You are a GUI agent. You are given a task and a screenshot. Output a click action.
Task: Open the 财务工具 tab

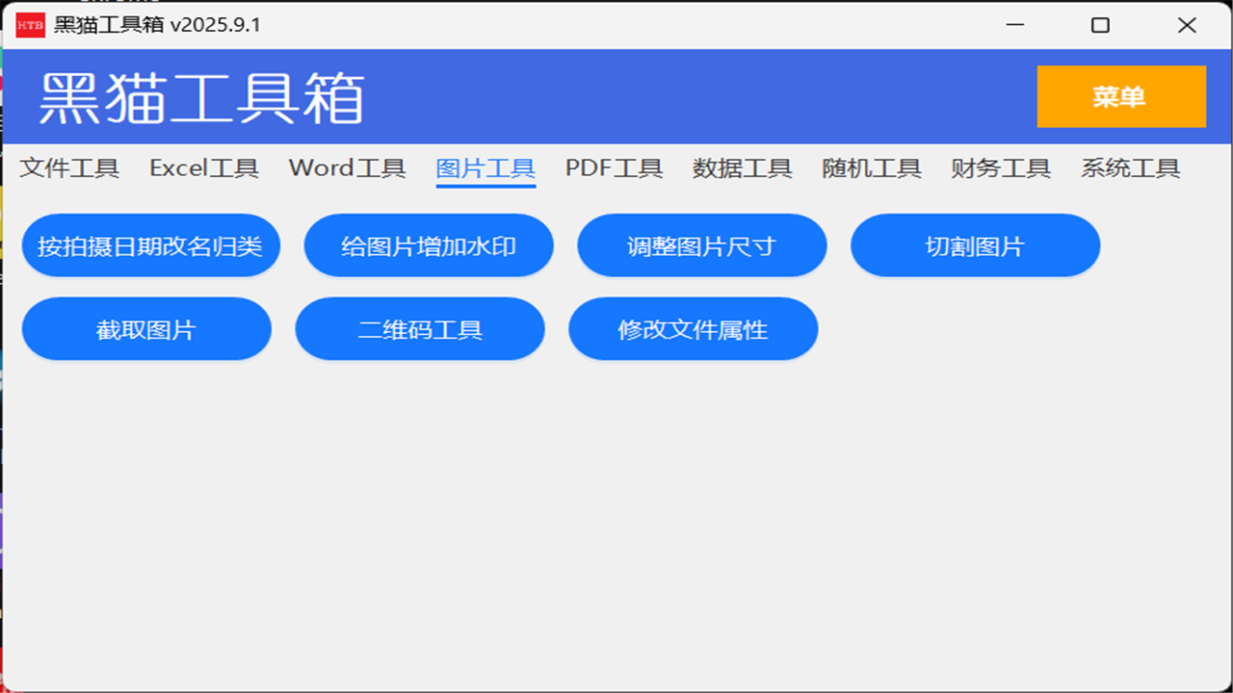(x=999, y=168)
